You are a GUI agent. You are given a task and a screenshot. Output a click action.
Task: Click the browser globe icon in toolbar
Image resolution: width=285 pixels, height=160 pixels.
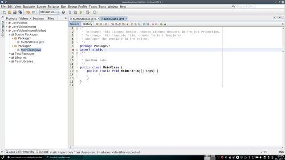[x=63, y=12]
